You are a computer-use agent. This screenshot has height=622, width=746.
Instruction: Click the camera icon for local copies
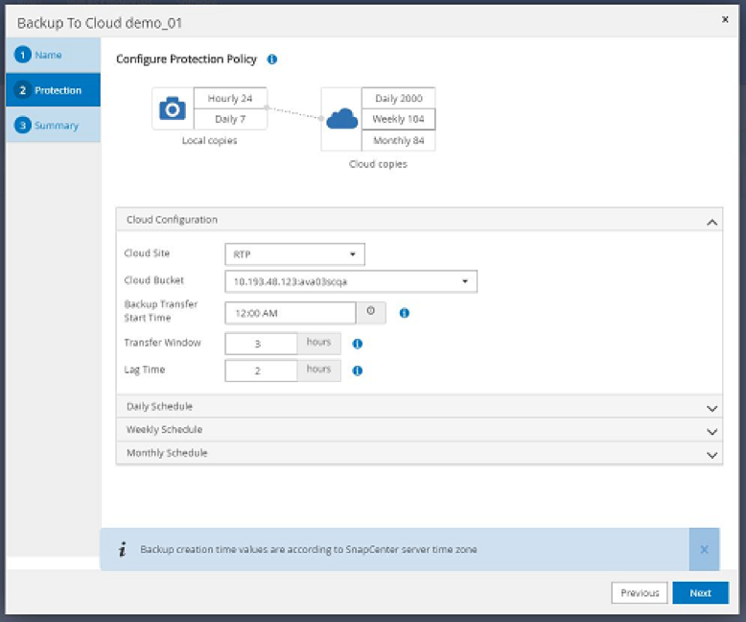[x=172, y=108]
